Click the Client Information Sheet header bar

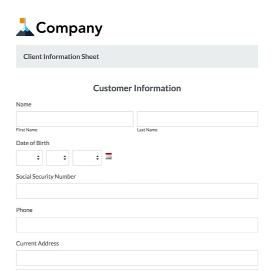137,56
